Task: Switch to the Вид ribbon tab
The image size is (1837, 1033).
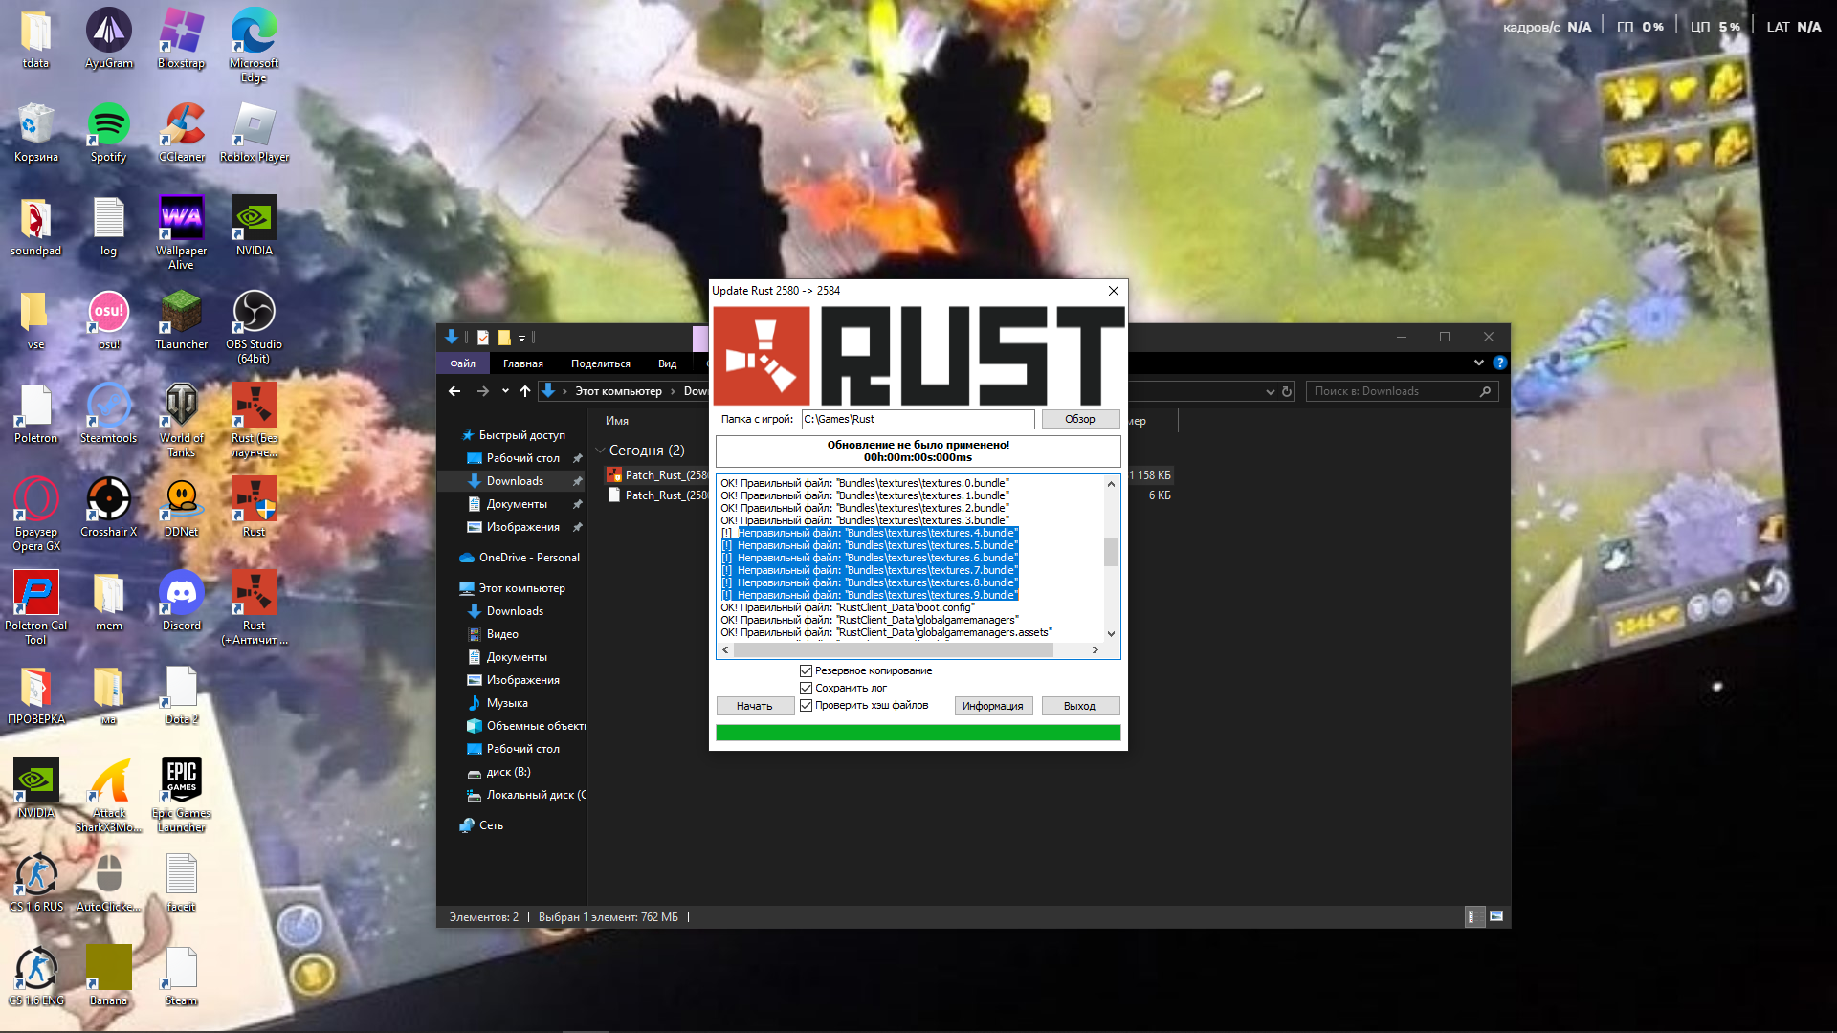Action: point(667,363)
